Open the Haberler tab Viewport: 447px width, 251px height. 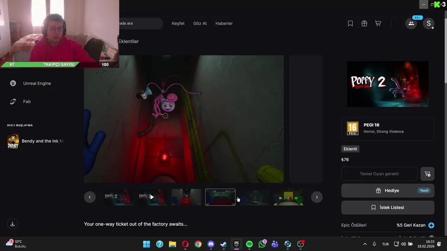pos(224,23)
